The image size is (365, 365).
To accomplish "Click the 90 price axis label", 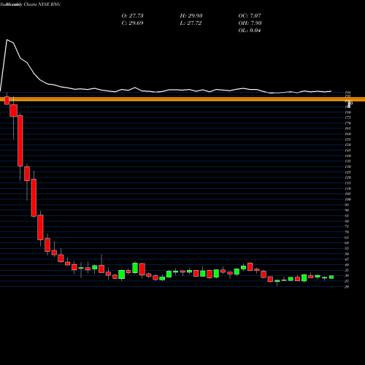I will click(x=347, y=210).
